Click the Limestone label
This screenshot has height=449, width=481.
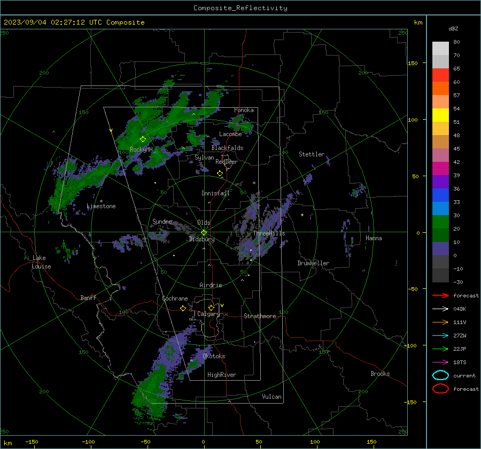point(101,206)
